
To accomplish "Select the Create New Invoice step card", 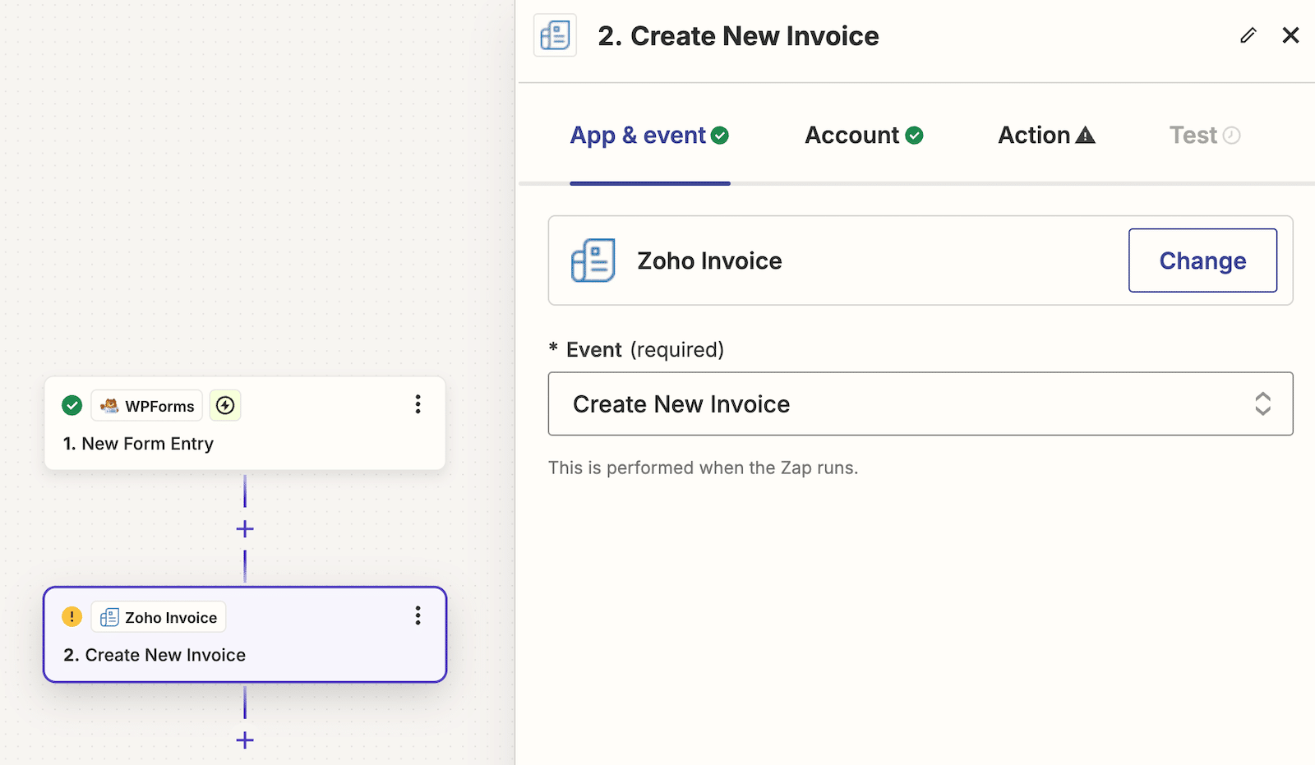I will pos(245,634).
